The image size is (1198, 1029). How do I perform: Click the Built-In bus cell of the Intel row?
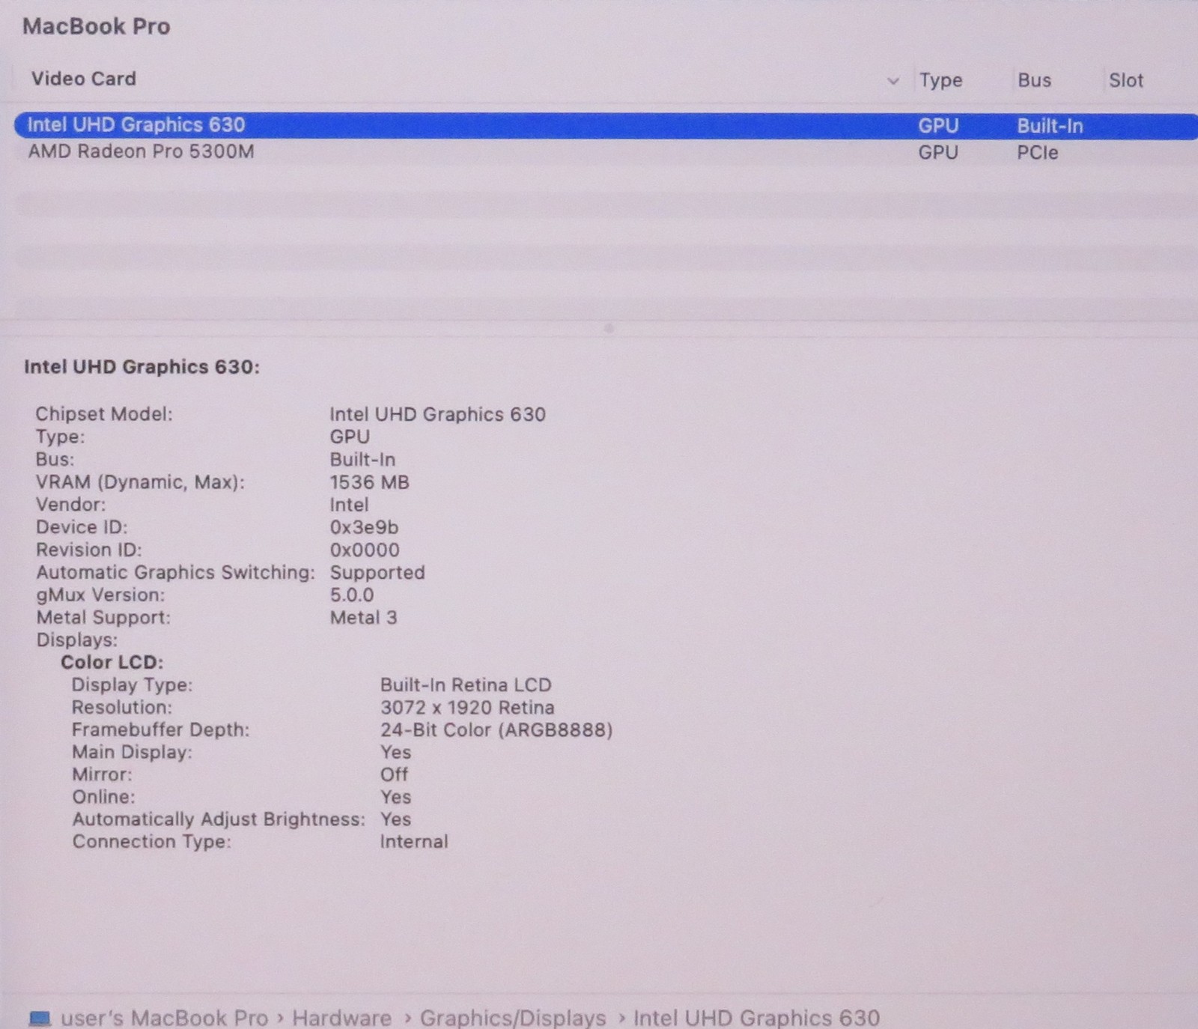(x=1050, y=126)
